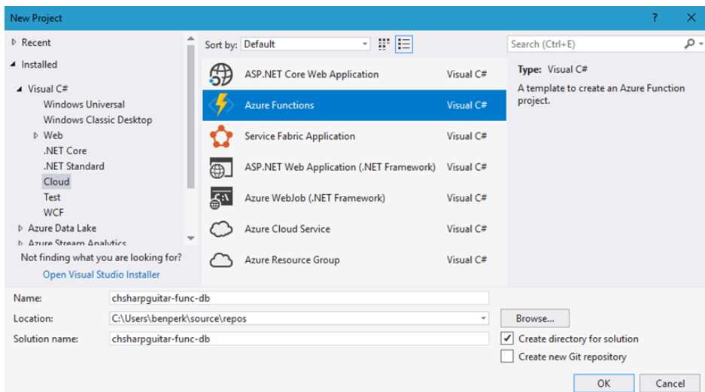Expand the Web node under Visual C#
Image resolution: width=705 pixels, height=392 pixels.
35,135
